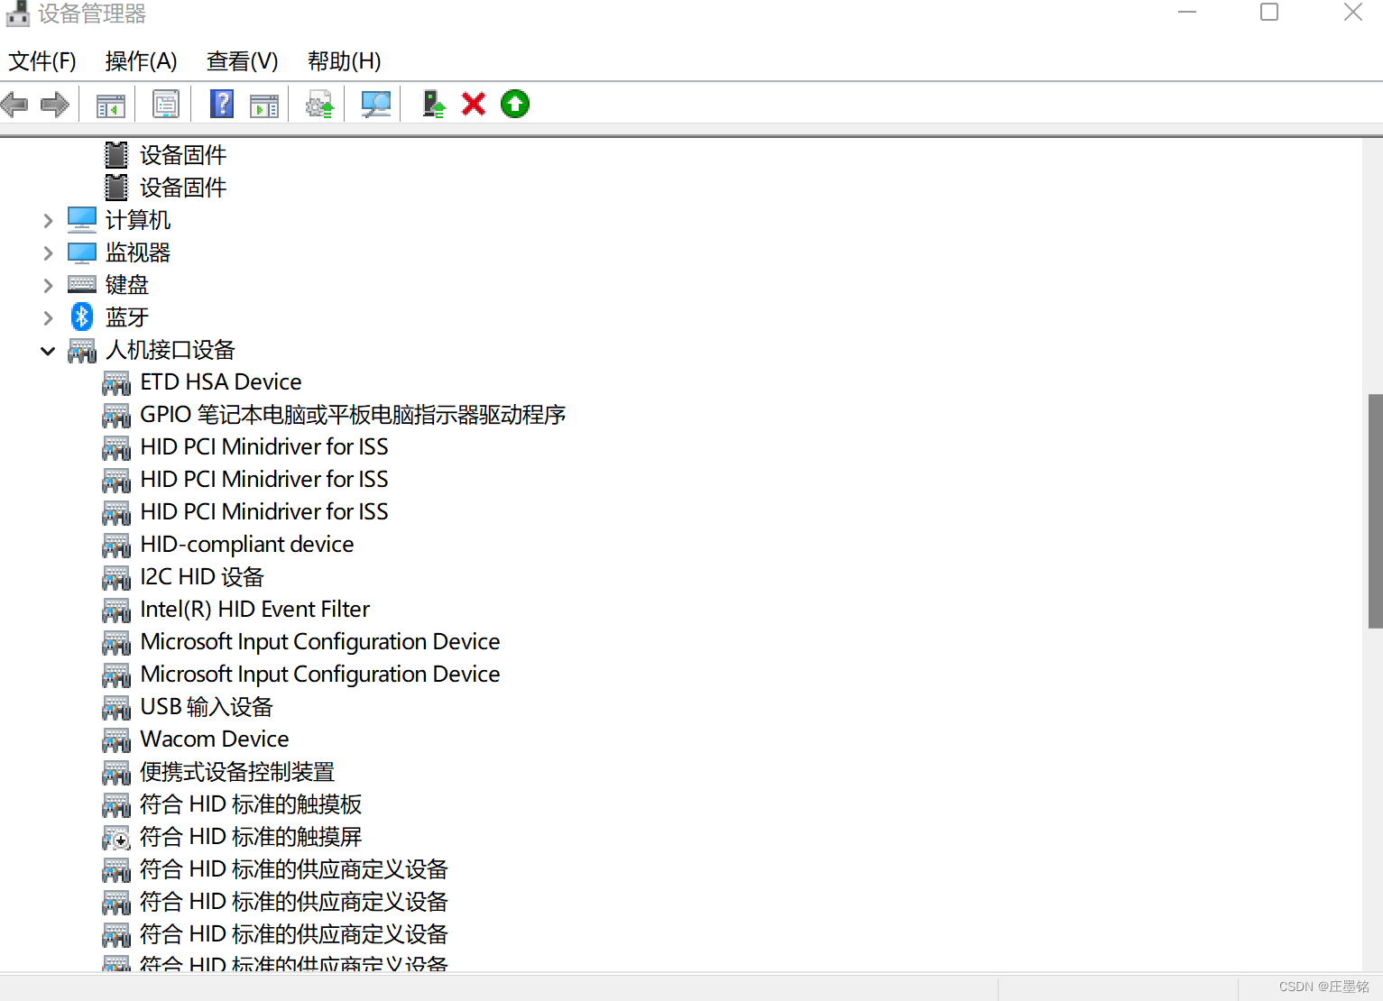
Task: Click the red X uninstall device icon
Action: point(474,105)
